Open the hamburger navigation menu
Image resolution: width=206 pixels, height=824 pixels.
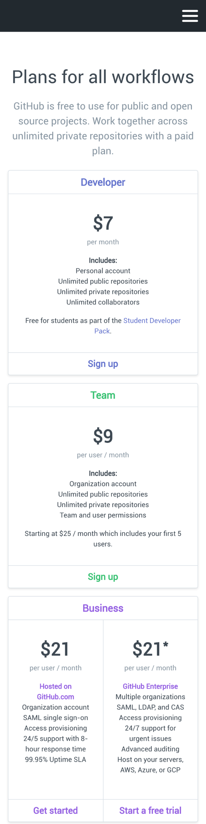190,16
